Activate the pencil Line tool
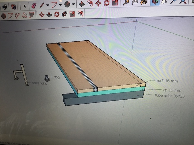 pyautogui.click(x=42, y=5)
